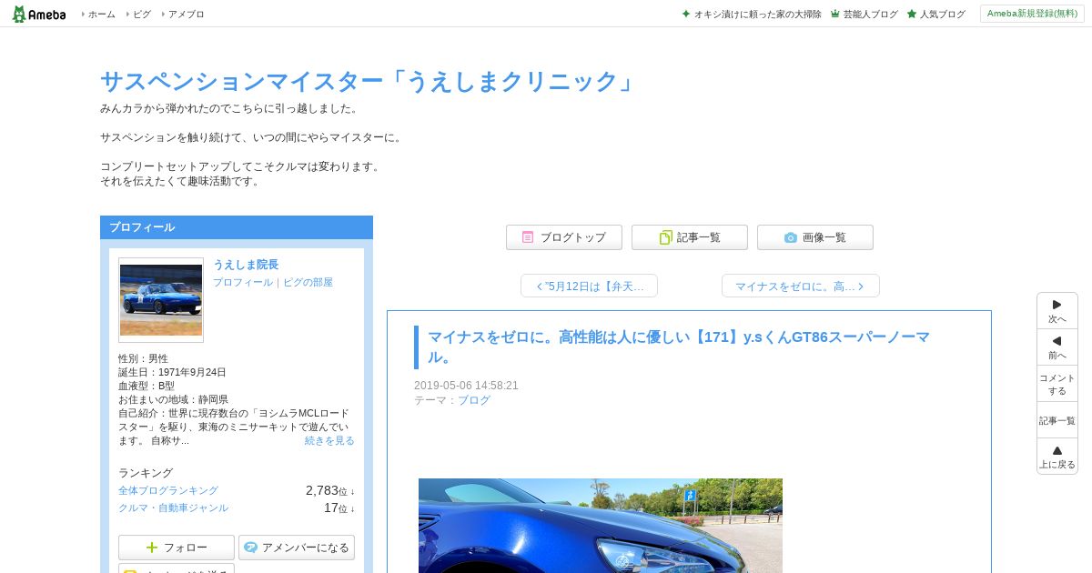Viewport: 1092px width, 573px height.
Task: Open 記事一覧 tab button at top
Action: tap(690, 237)
